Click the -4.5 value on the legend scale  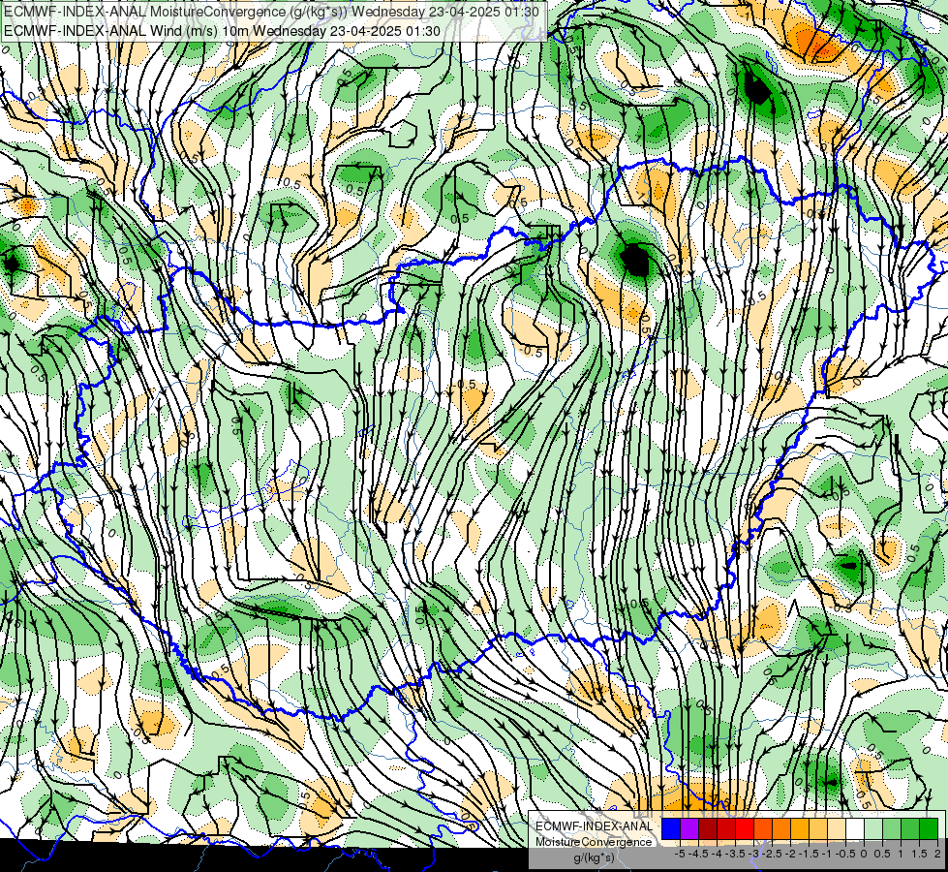[x=698, y=854]
